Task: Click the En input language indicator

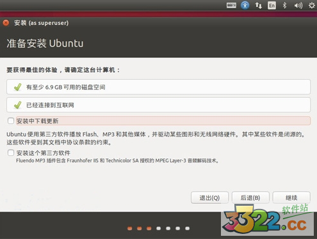Action: click(272, 6)
